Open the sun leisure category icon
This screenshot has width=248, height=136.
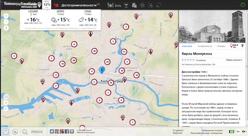pos(142,5)
